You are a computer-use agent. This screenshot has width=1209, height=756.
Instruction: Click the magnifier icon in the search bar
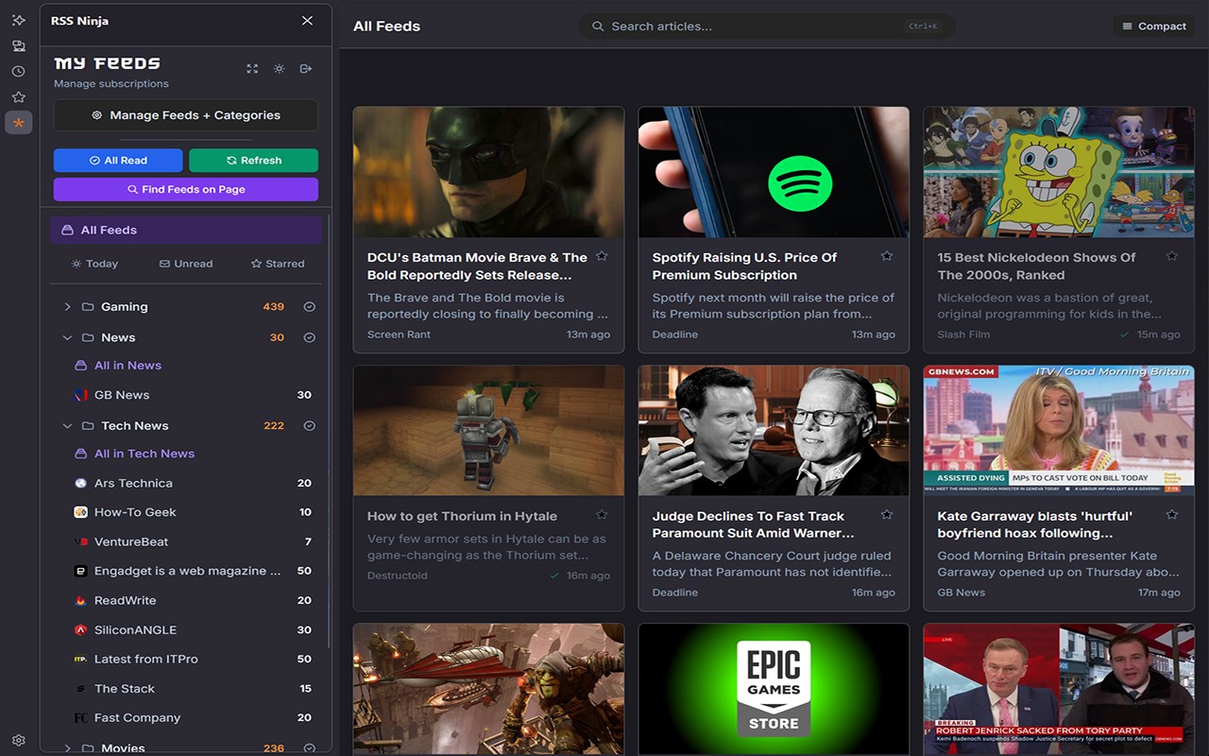point(598,26)
